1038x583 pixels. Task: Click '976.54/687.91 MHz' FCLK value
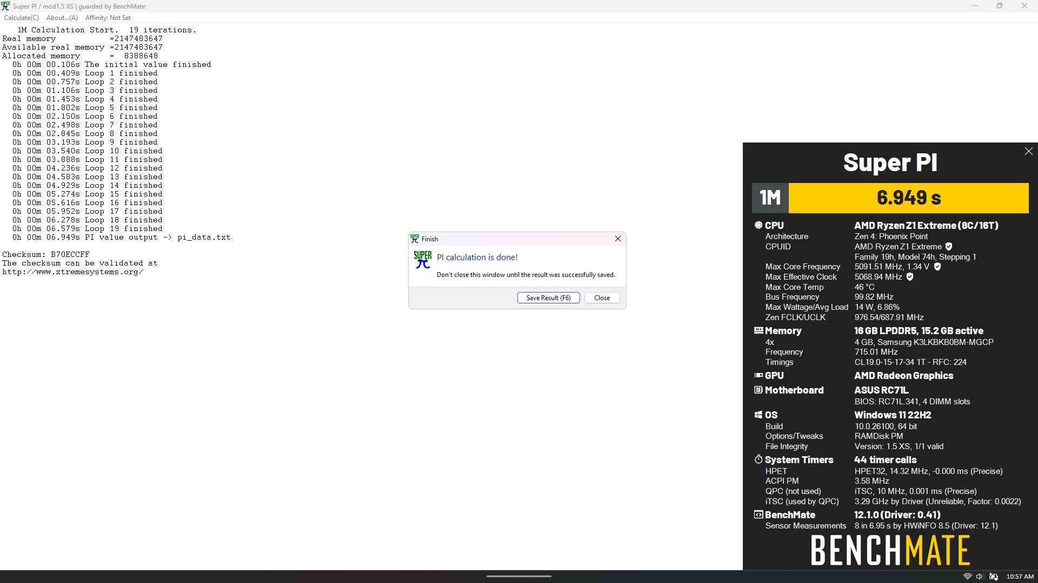[889, 317]
